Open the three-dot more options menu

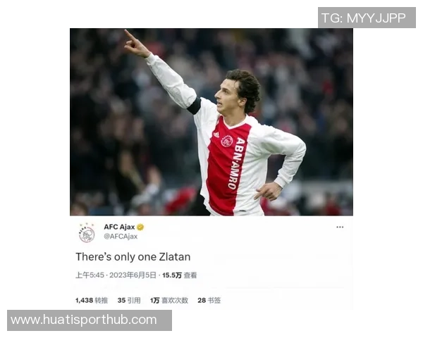pyautogui.click(x=340, y=227)
